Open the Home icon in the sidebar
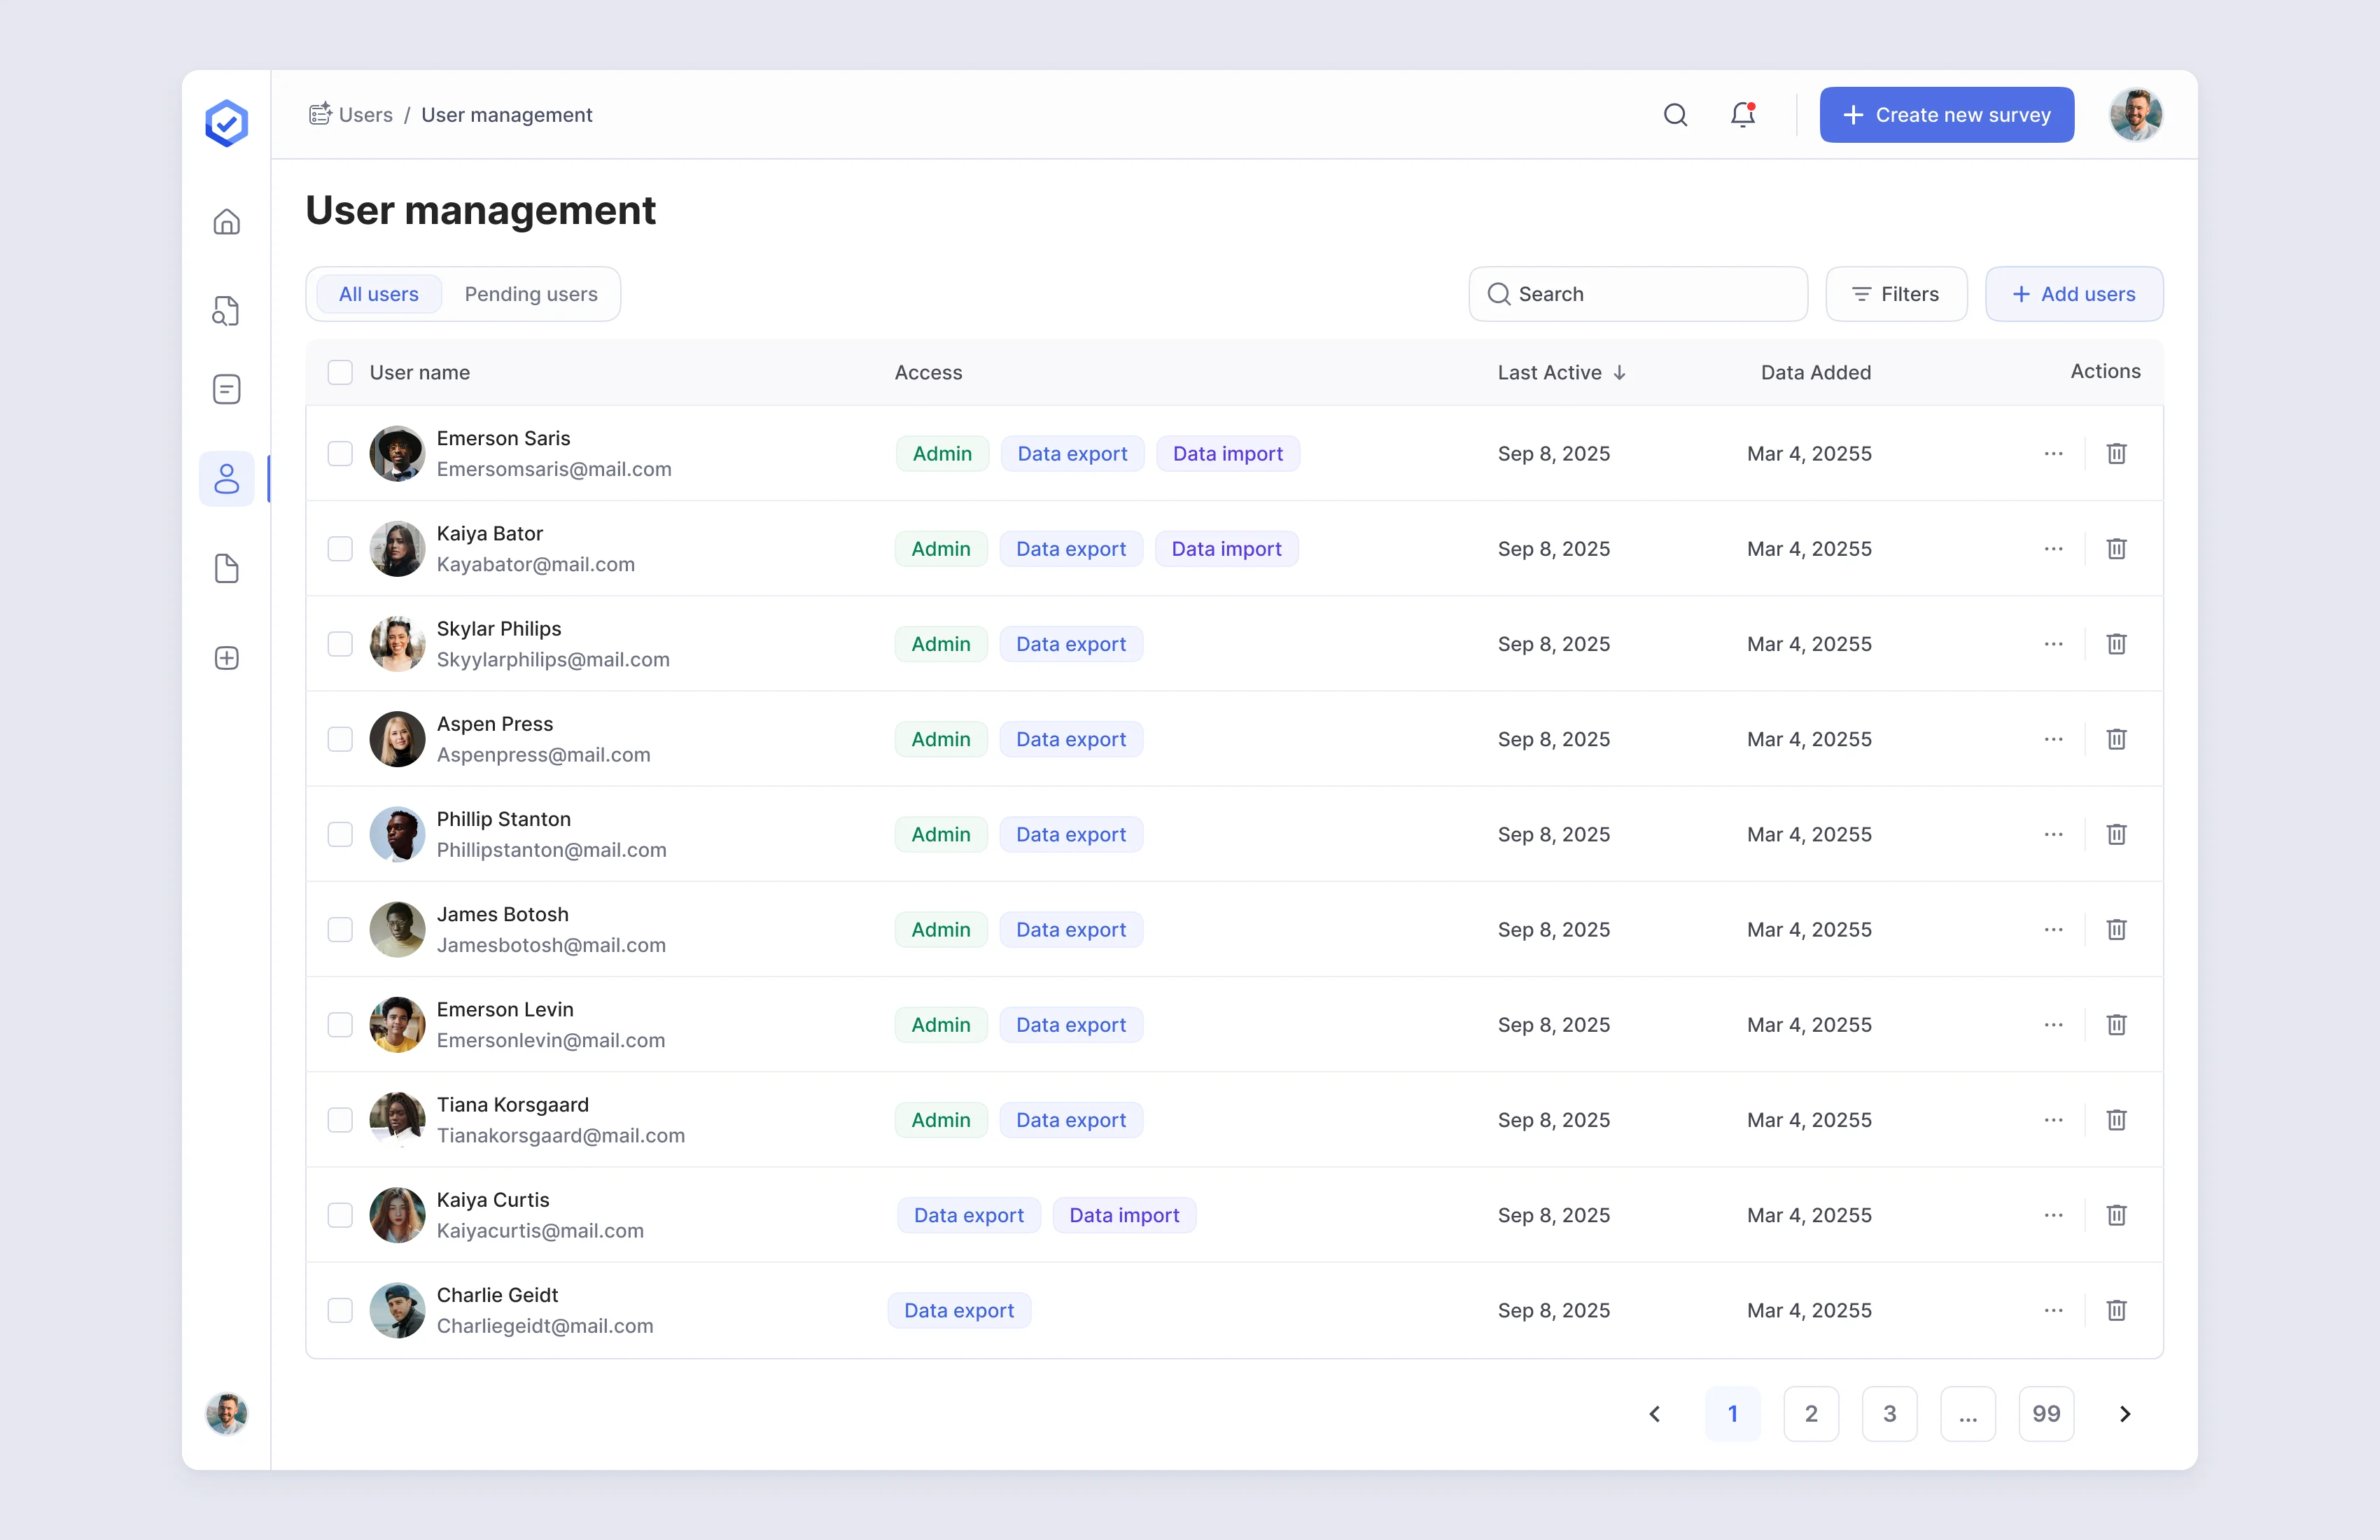 [x=227, y=221]
